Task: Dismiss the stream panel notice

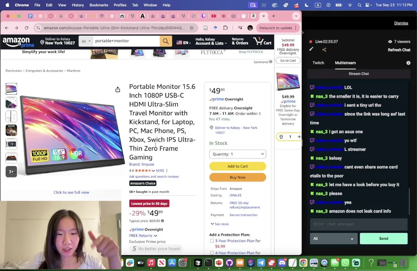Action: [401, 23]
